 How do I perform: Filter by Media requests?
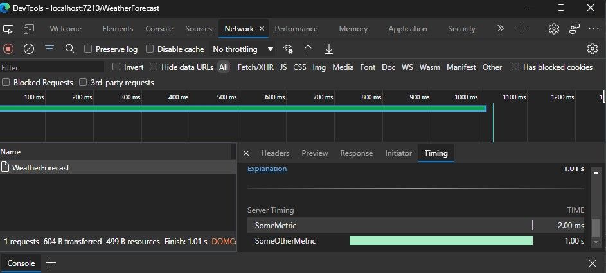point(343,67)
